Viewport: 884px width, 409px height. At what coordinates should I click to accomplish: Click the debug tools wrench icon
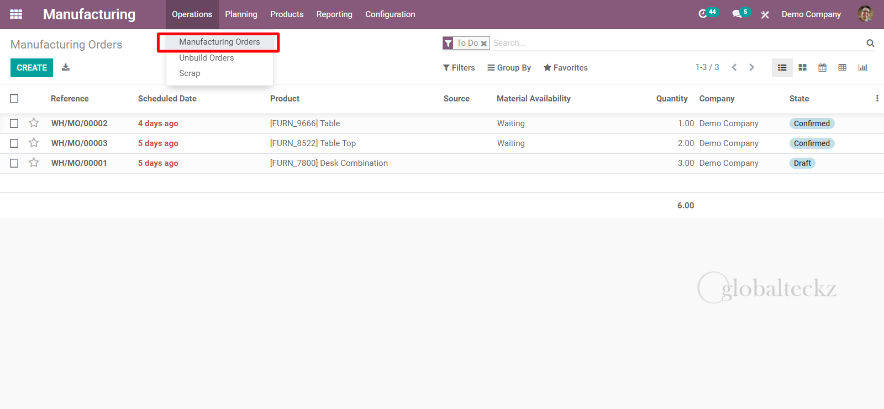coord(765,15)
